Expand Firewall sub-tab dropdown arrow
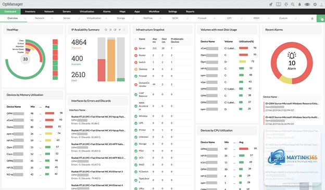 point(215,18)
